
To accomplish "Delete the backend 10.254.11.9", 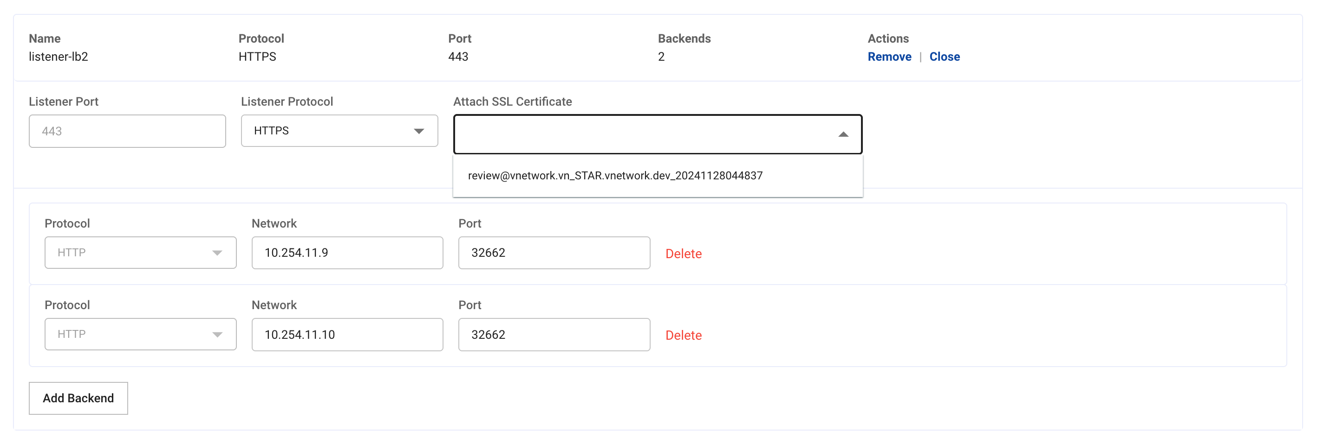I will 683,254.
